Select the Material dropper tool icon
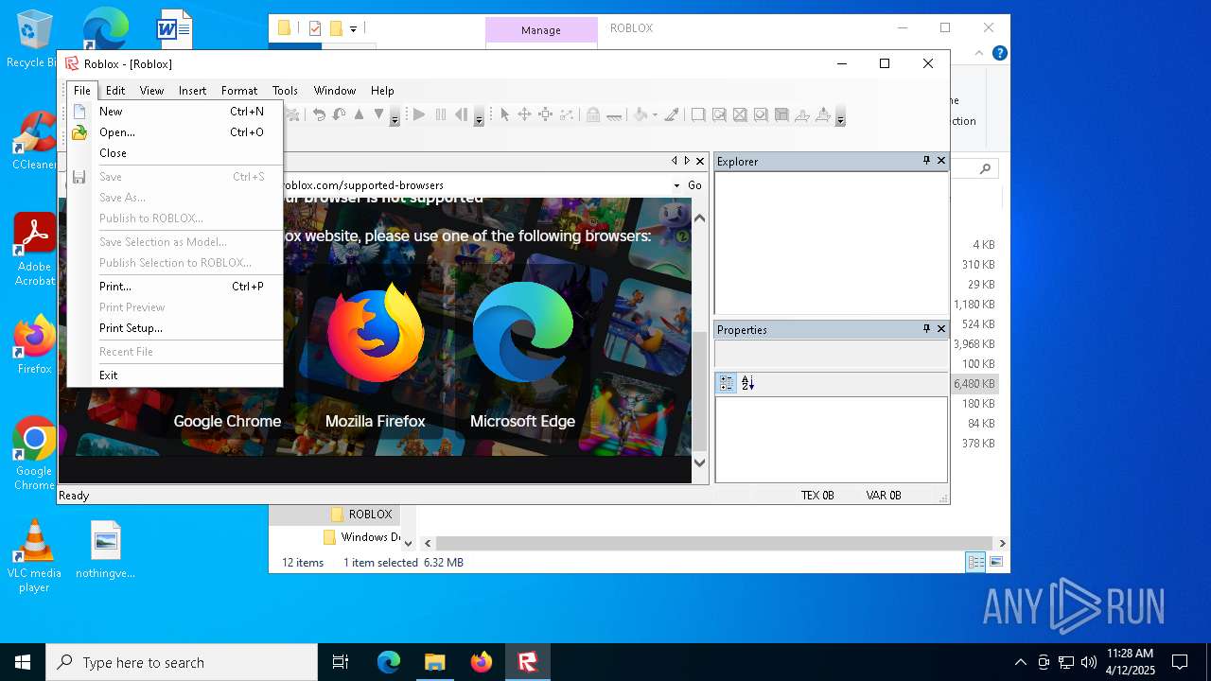 [672, 114]
